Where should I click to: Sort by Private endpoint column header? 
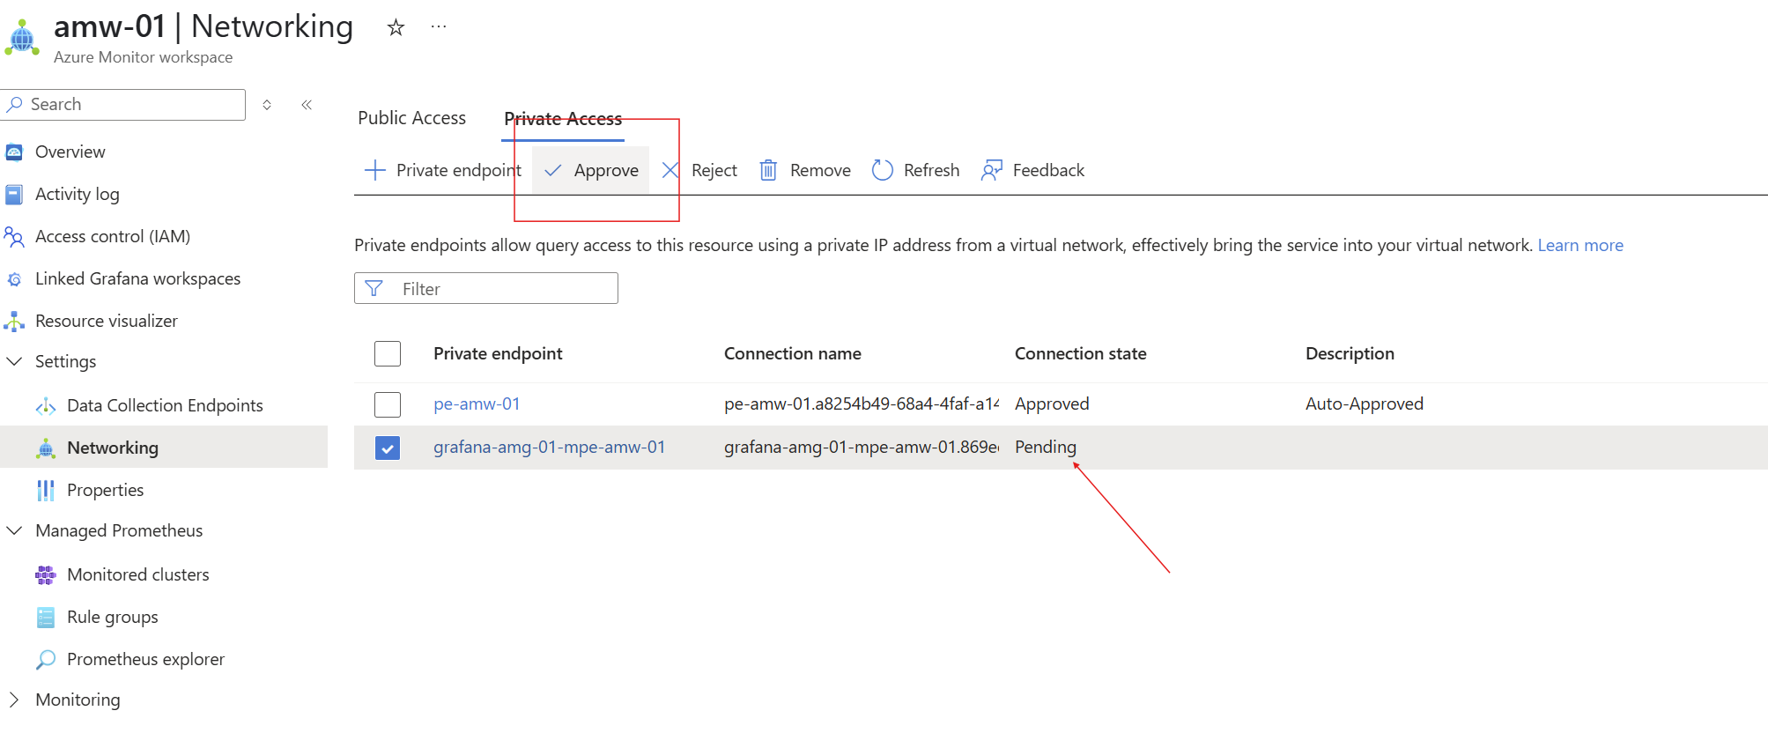click(498, 354)
